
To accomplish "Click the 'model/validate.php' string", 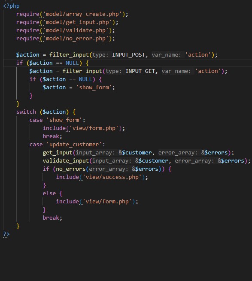I will [x=76, y=30].
